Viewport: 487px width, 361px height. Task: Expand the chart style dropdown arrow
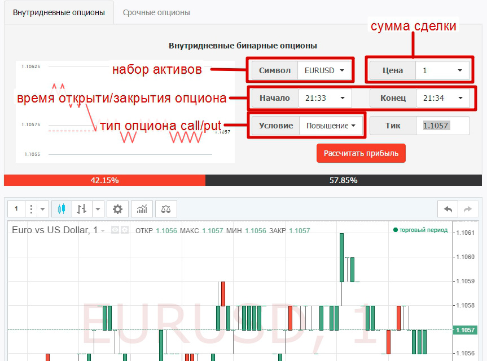[98, 209]
